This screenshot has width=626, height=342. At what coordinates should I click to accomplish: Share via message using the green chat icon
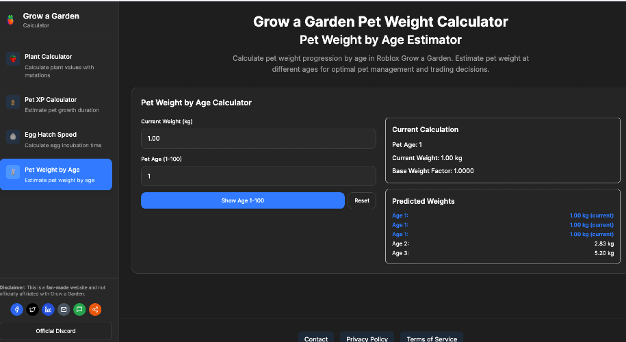click(x=79, y=309)
